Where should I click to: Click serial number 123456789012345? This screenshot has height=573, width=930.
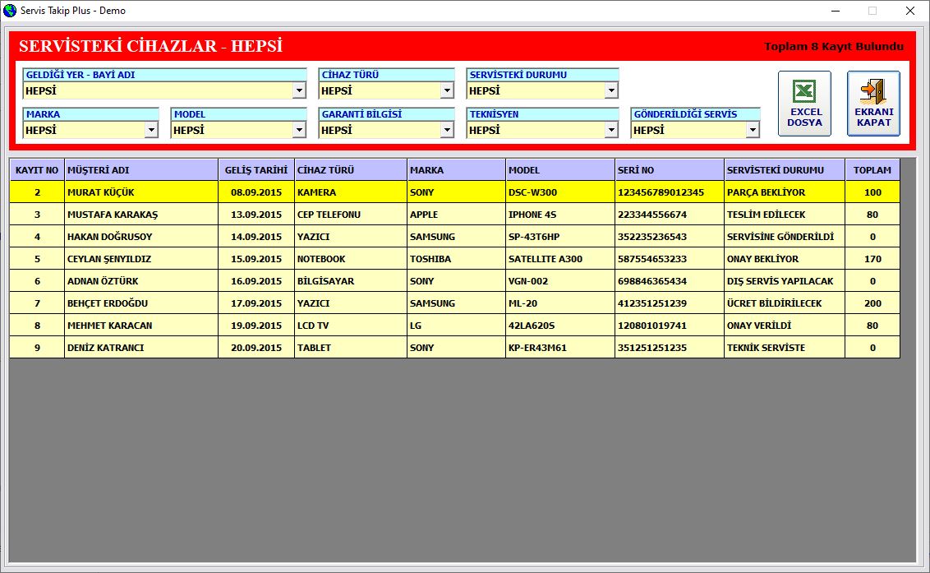point(669,192)
